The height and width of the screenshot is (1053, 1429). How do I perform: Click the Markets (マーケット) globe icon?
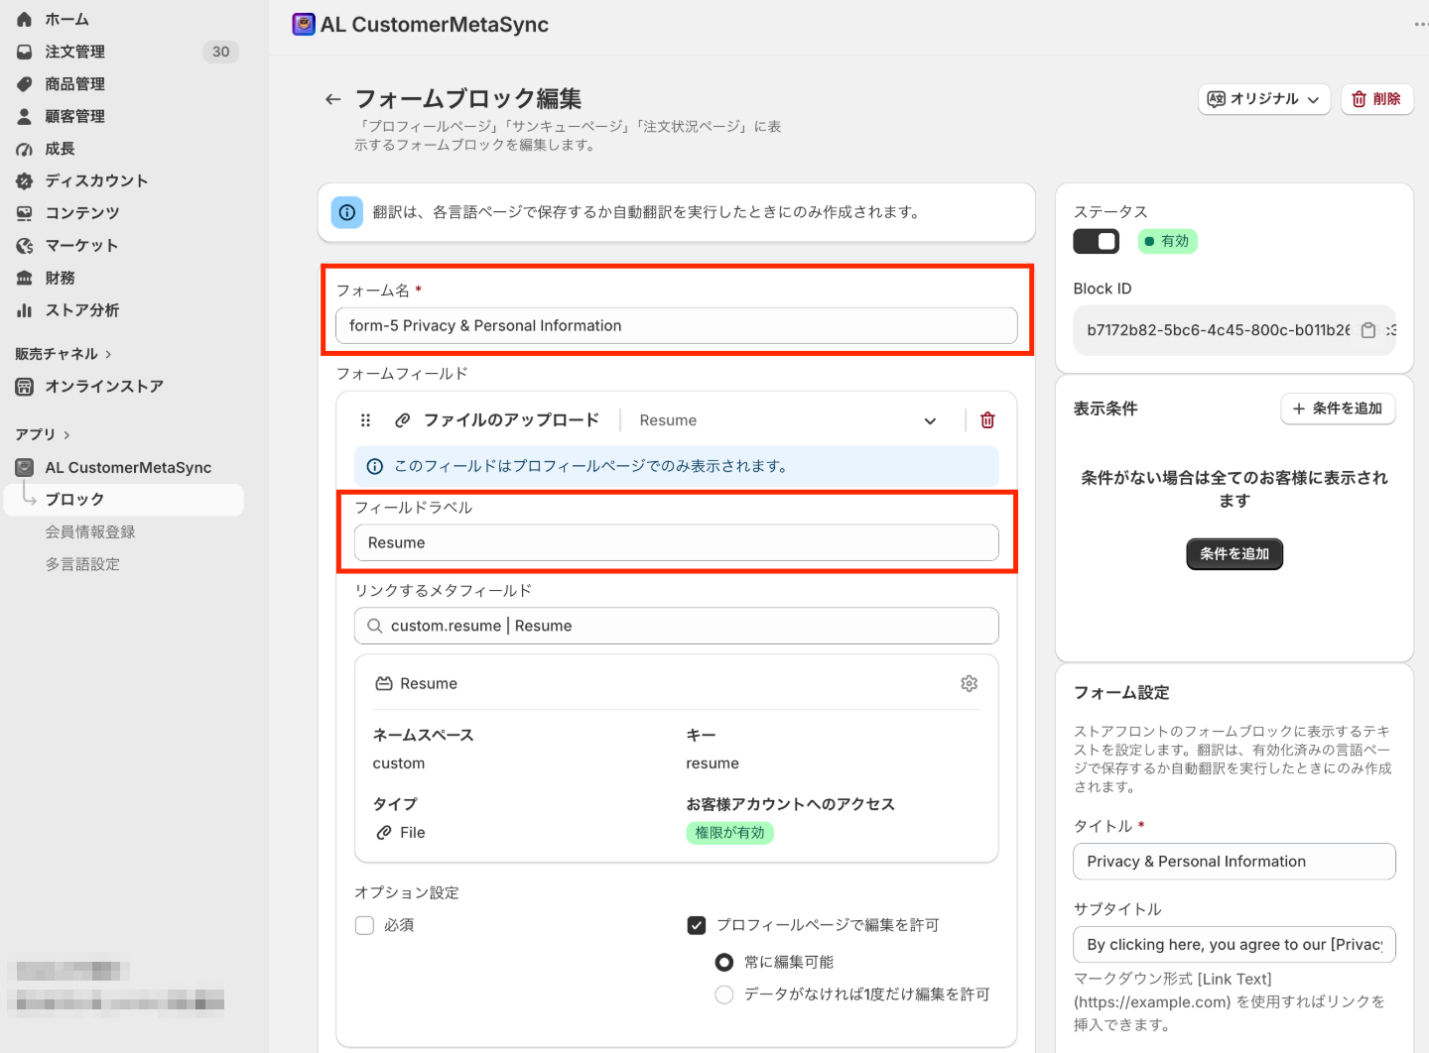(x=25, y=245)
